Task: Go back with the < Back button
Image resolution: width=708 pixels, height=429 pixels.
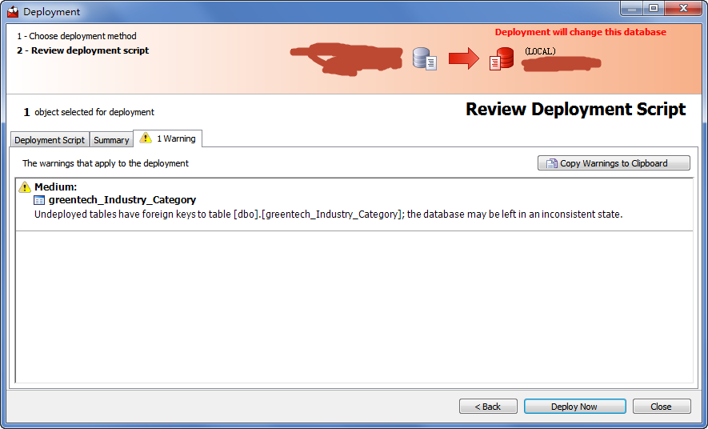Action: click(488, 407)
